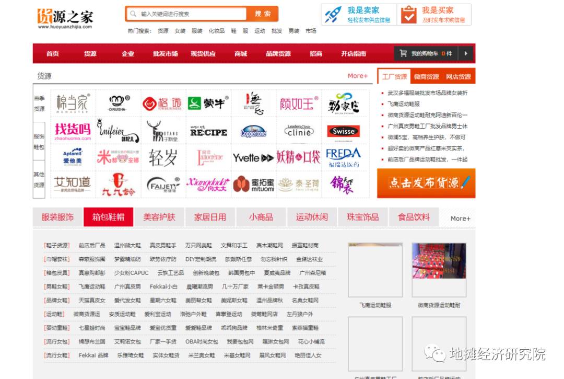Open the 艾知道 brand logo
The width and height of the screenshot is (564, 379).
[x=73, y=185]
